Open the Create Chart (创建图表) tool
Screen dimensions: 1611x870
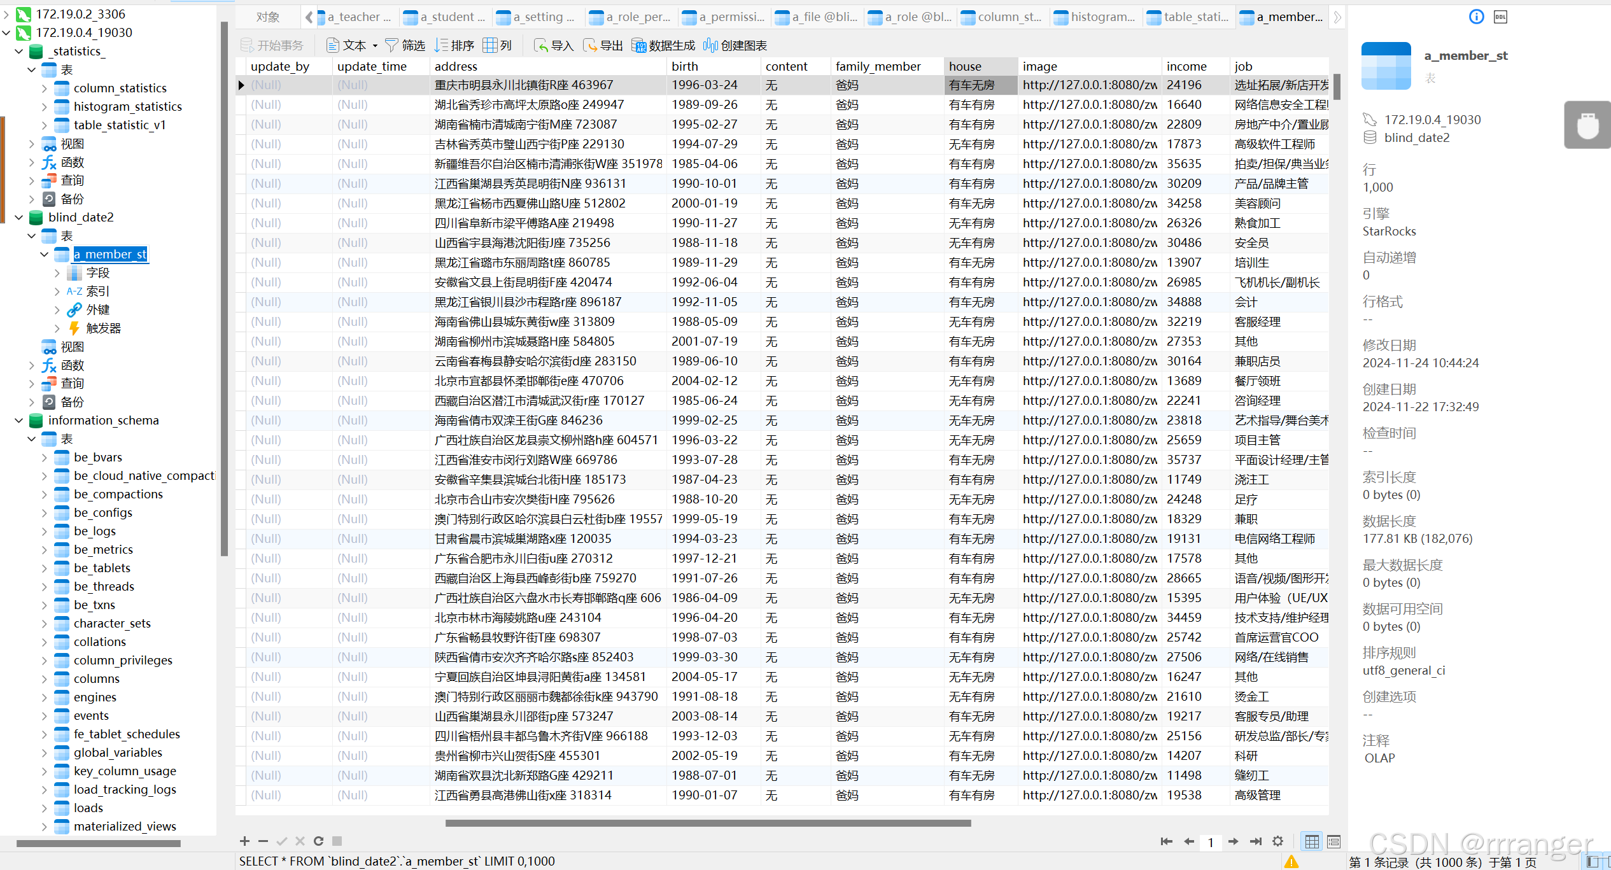pyautogui.click(x=710, y=45)
